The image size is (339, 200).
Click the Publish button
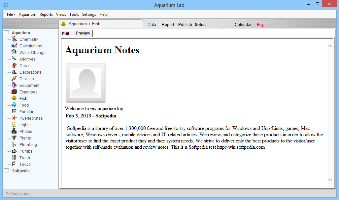coord(185,25)
